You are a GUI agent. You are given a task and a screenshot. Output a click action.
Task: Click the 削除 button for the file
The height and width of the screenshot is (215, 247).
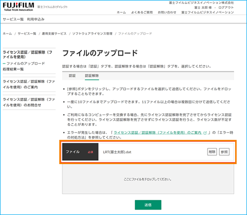[212, 152]
